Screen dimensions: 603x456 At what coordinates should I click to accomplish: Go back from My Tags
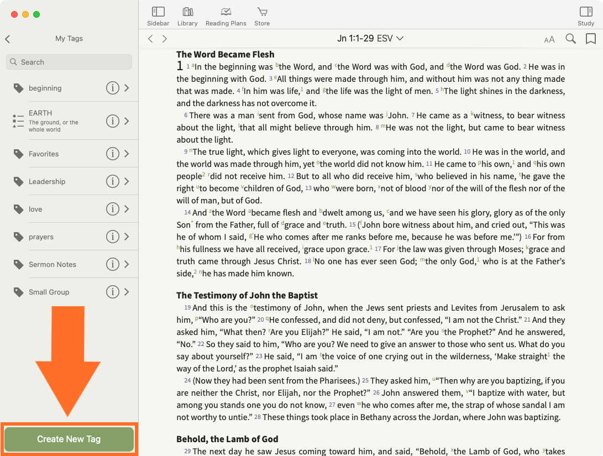pyautogui.click(x=8, y=39)
